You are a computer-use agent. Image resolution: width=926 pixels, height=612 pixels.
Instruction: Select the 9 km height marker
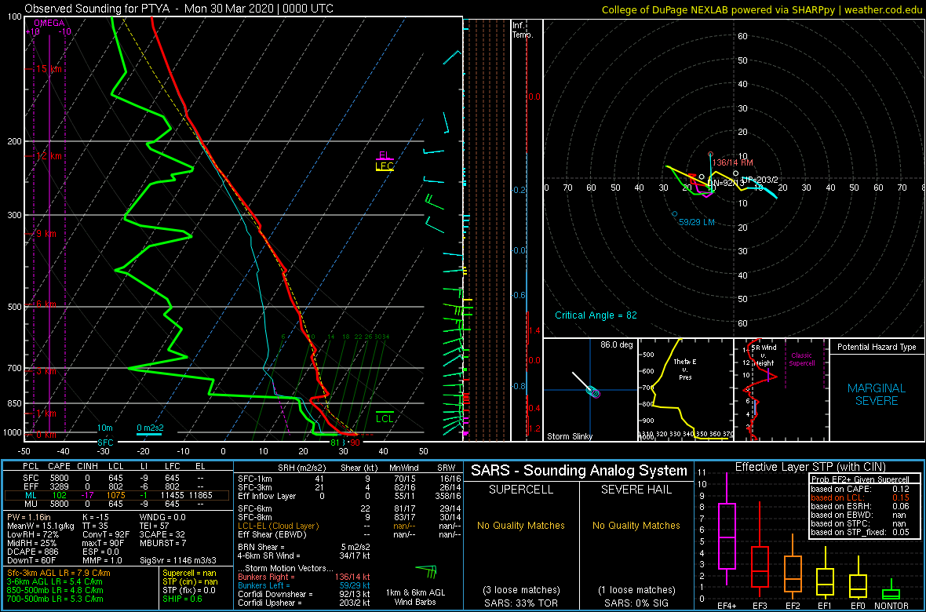[42, 233]
